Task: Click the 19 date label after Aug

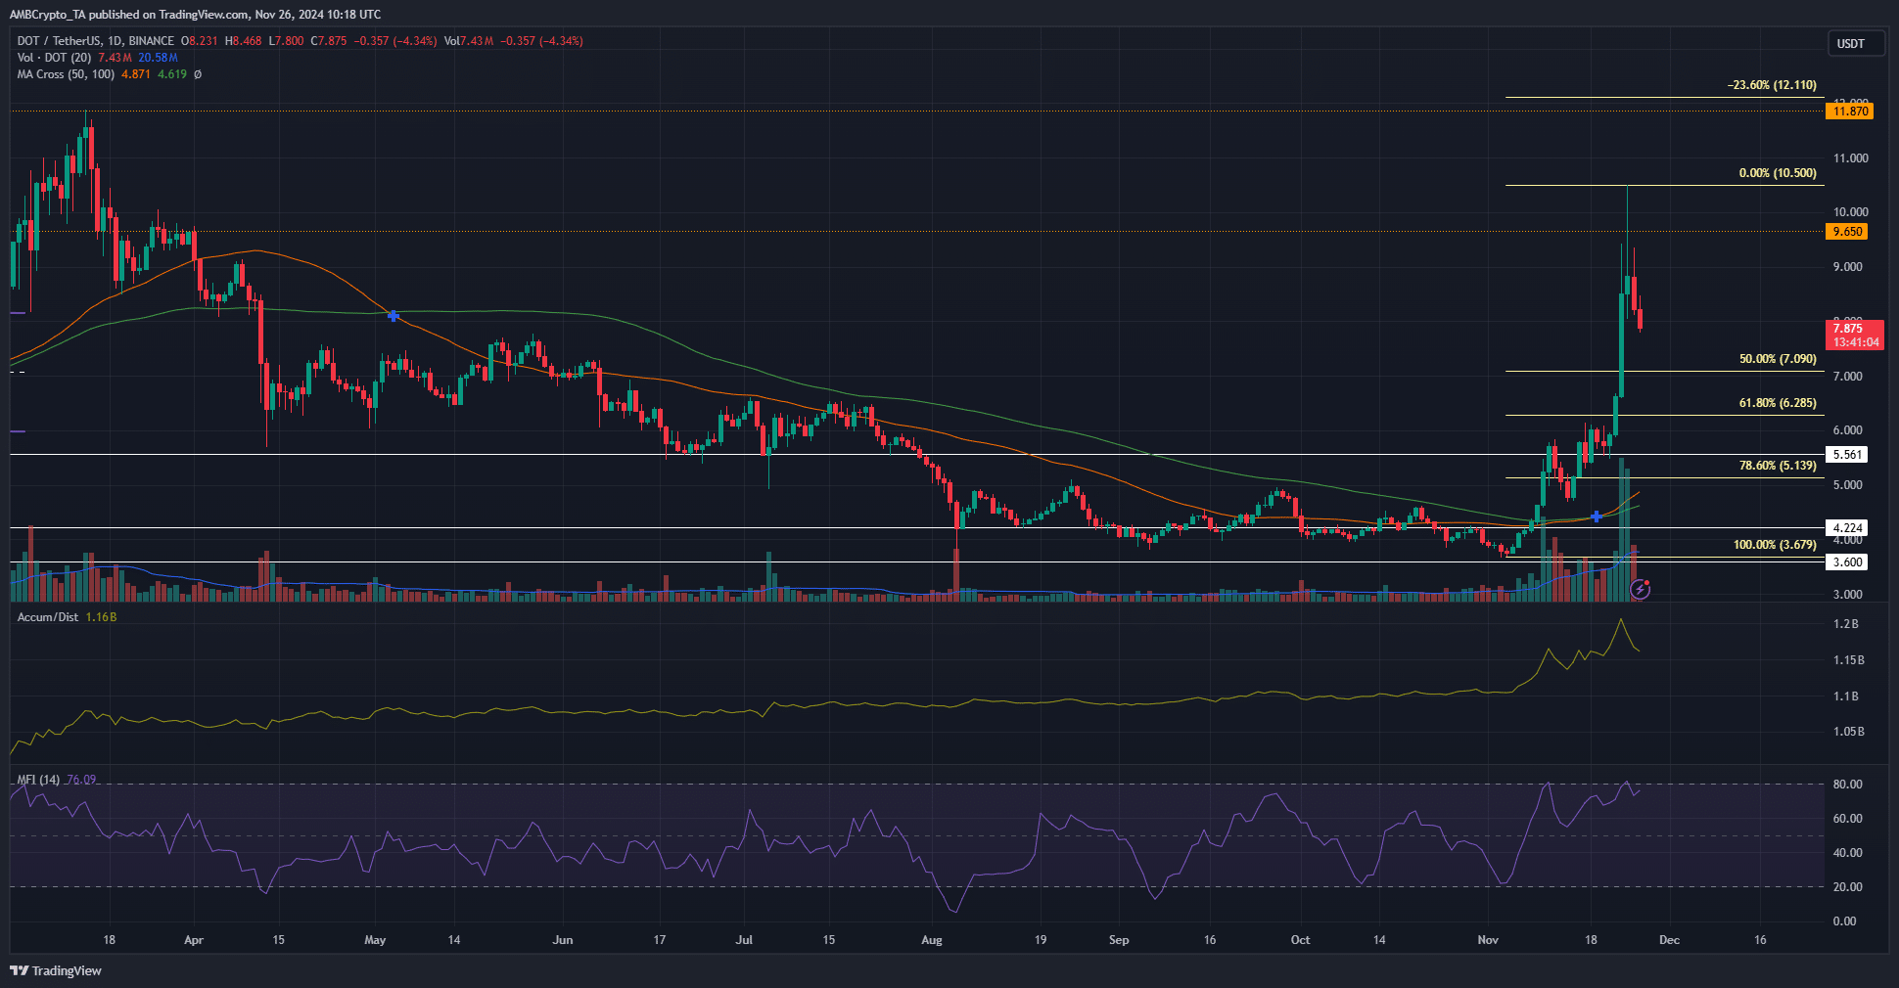Action: [x=1041, y=940]
